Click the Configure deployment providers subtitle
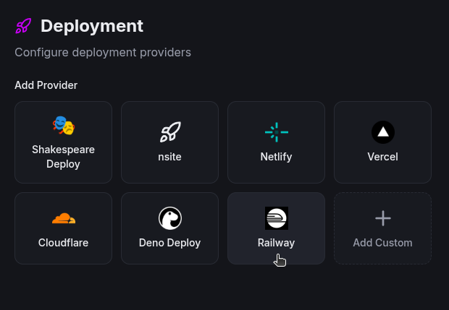This screenshot has height=310, width=449. coord(103,53)
